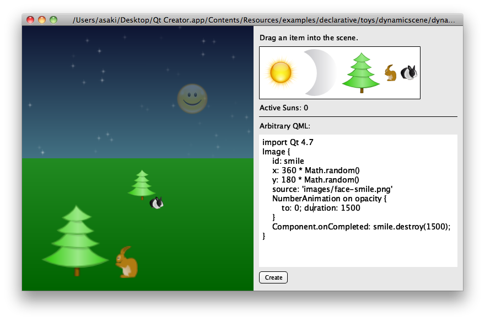Click the sun icon in the palette
Image resolution: width=485 pixels, height=321 pixels.
pos(281,72)
